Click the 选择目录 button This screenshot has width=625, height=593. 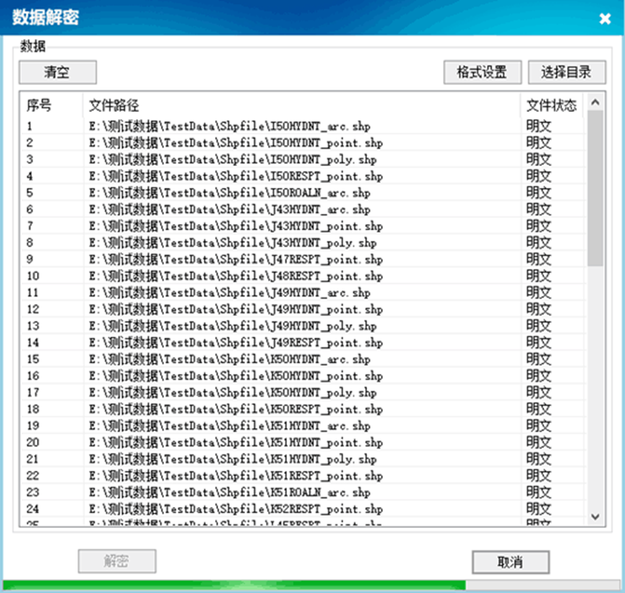pos(566,72)
